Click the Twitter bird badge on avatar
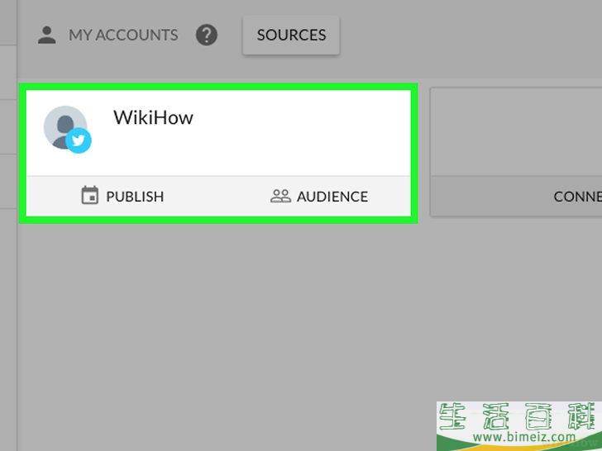 [x=79, y=140]
